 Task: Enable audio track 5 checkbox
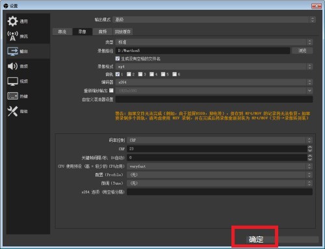[163, 74]
